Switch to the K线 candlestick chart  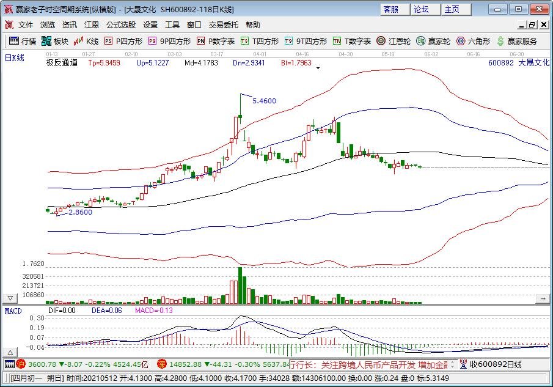pos(86,42)
